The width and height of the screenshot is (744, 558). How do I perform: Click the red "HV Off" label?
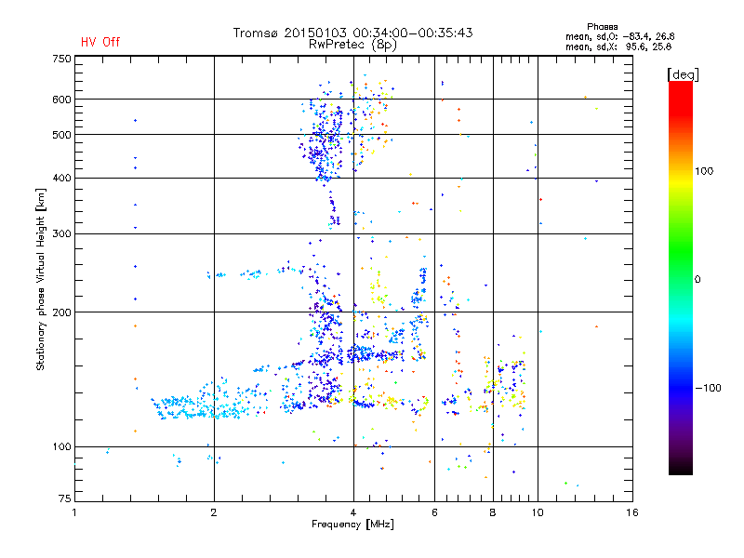coord(100,42)
